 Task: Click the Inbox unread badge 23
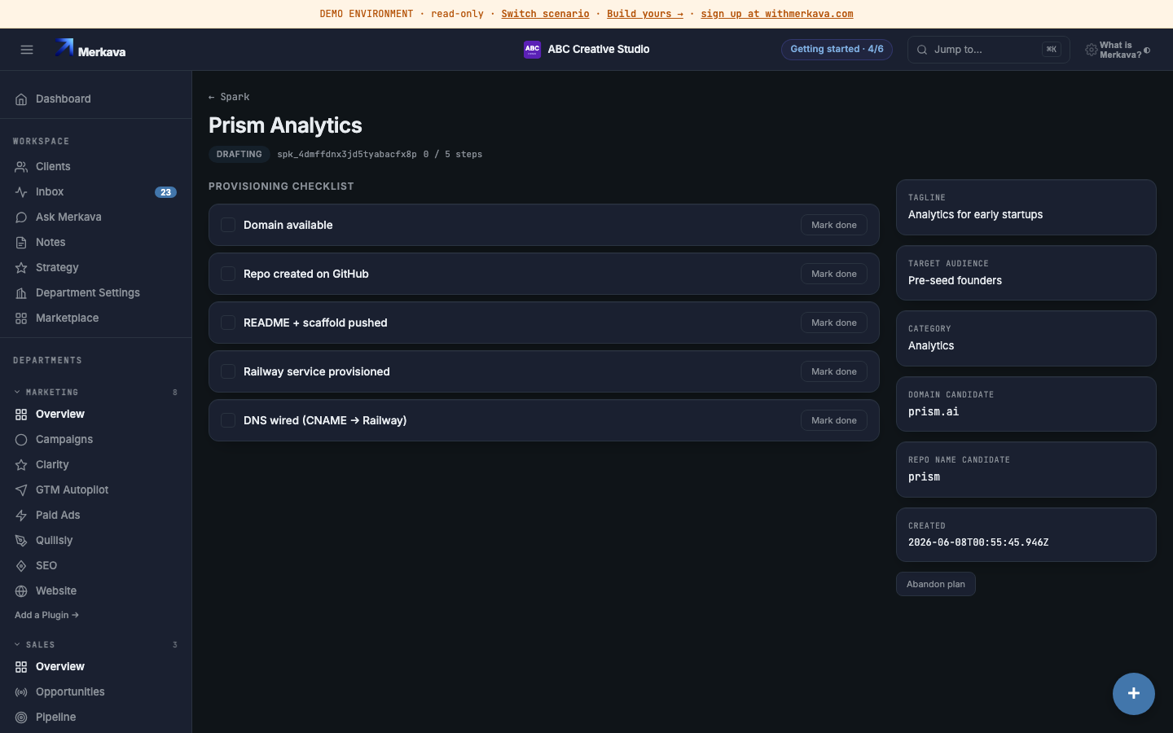tap(165, 192)
